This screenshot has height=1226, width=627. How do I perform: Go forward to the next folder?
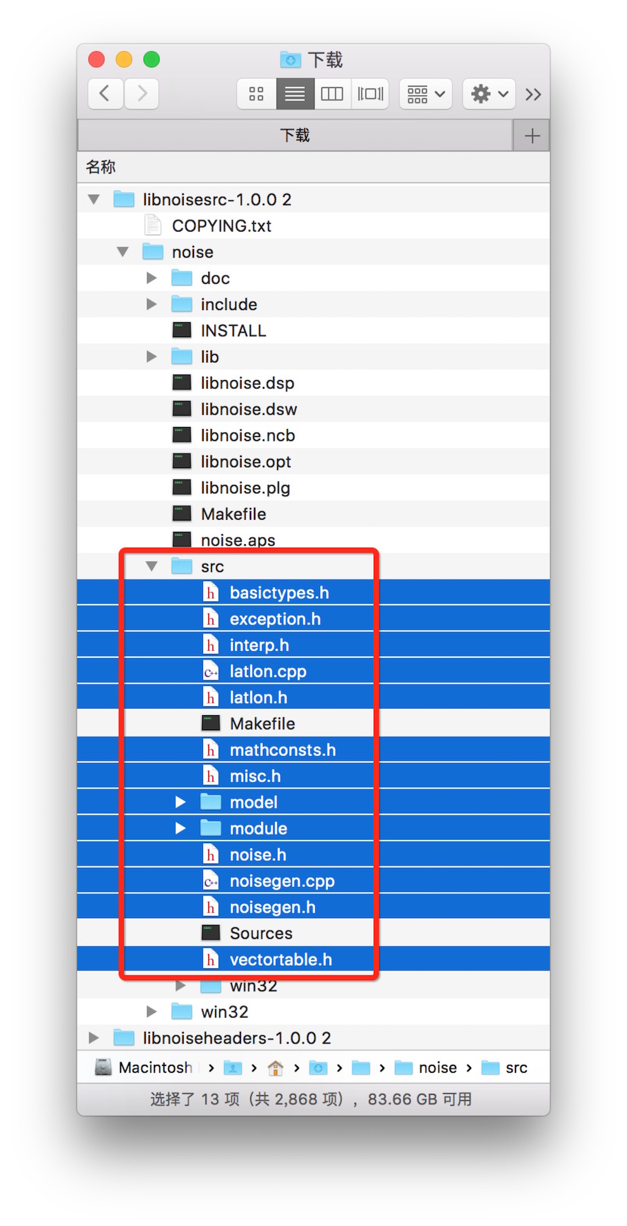coord(142,93)
